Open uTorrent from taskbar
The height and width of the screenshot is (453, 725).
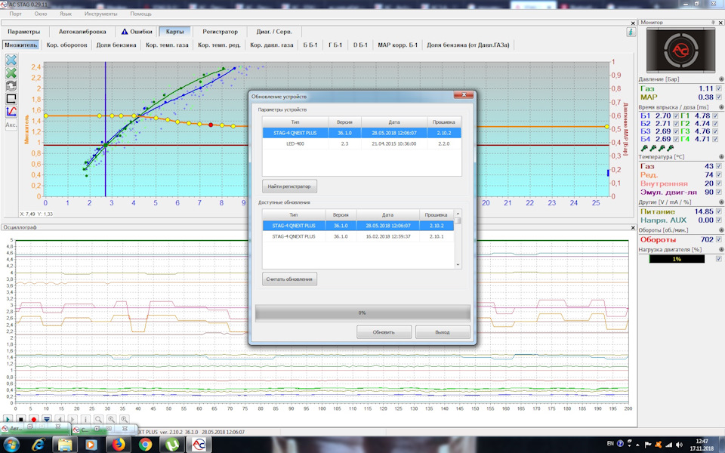click(x=172, y=445)
